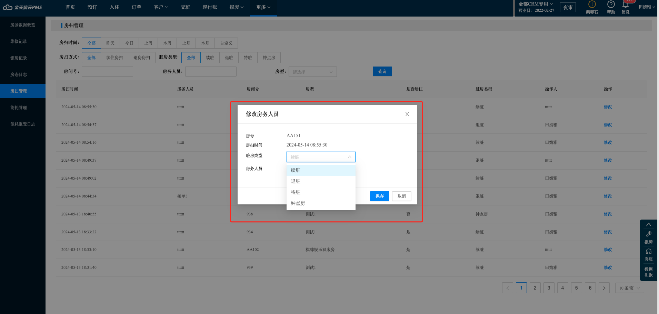Select 续住房扫 cleaning method filter

click(x=114, y=58)
